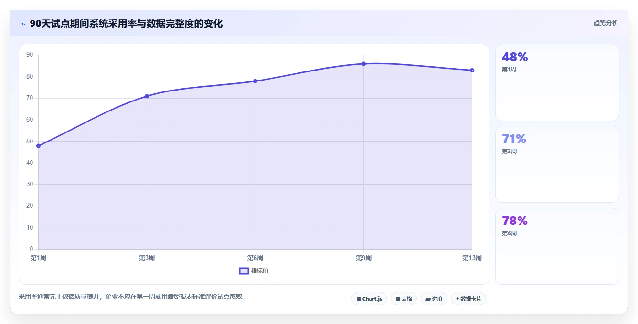Select the 进度 tag button

[434, 299]
